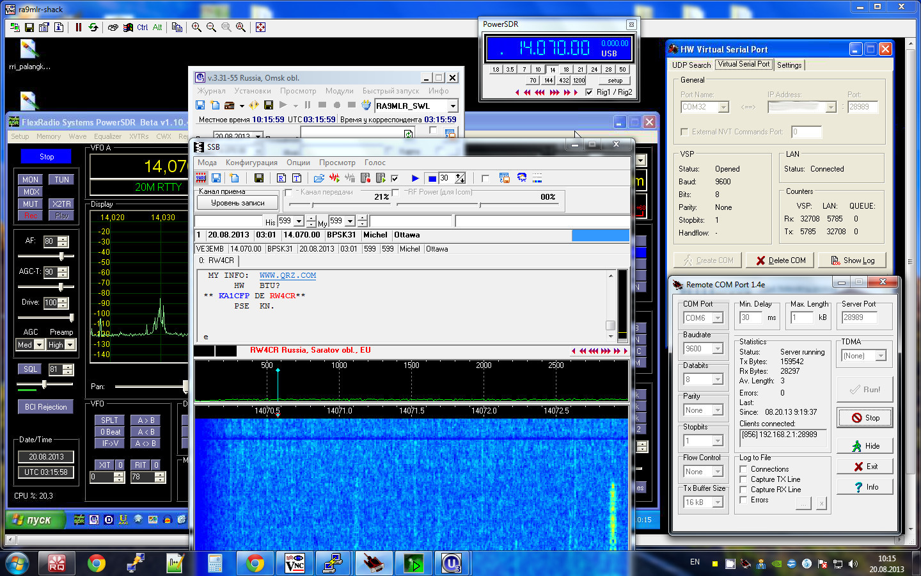Click the VNC clipboard copy icon
921x576 pixels.
pos(177,28)
